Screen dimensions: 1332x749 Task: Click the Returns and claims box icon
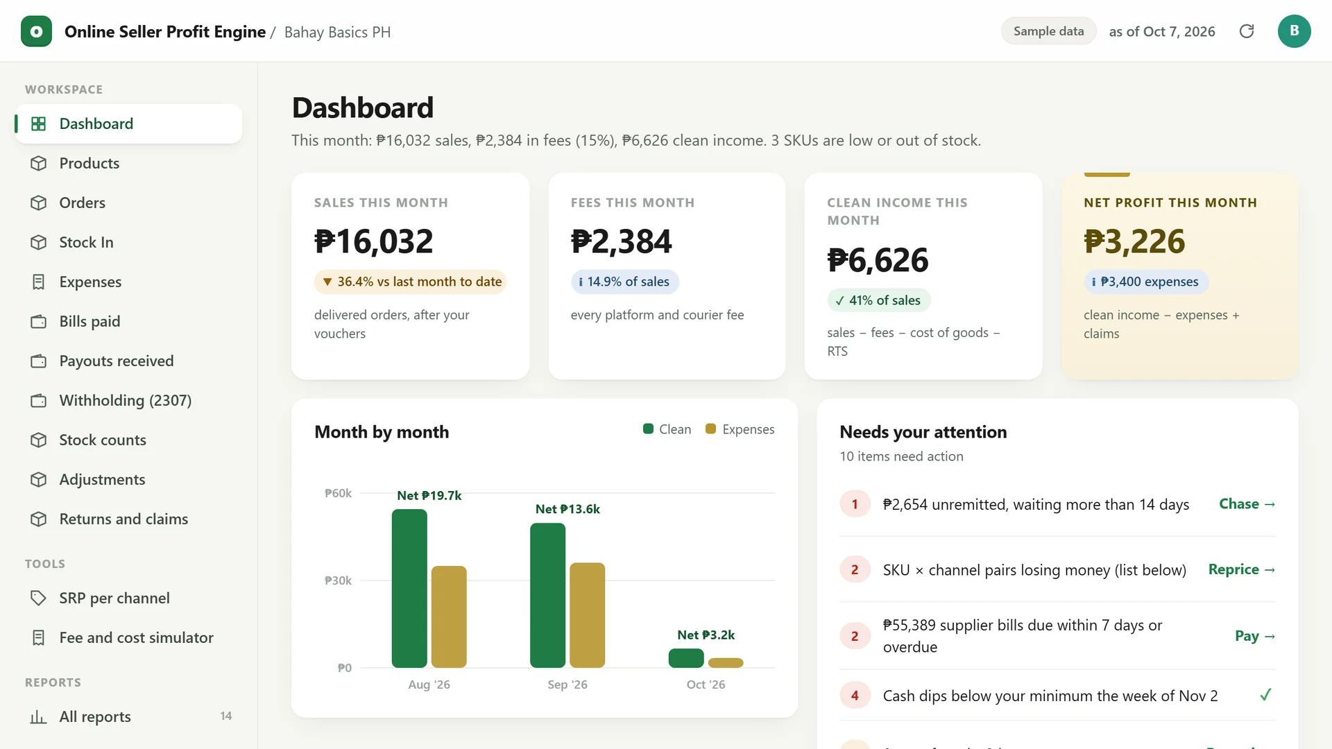click(39, 519)
